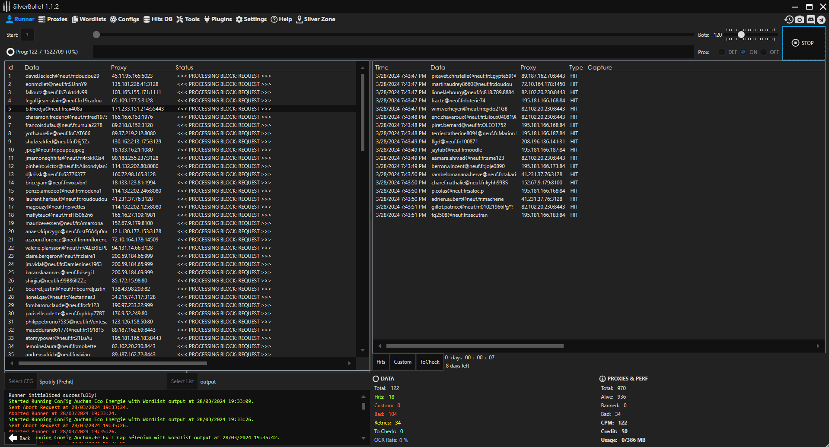Click the Bots slider handle
829x447 pixels.
(741, 35)
